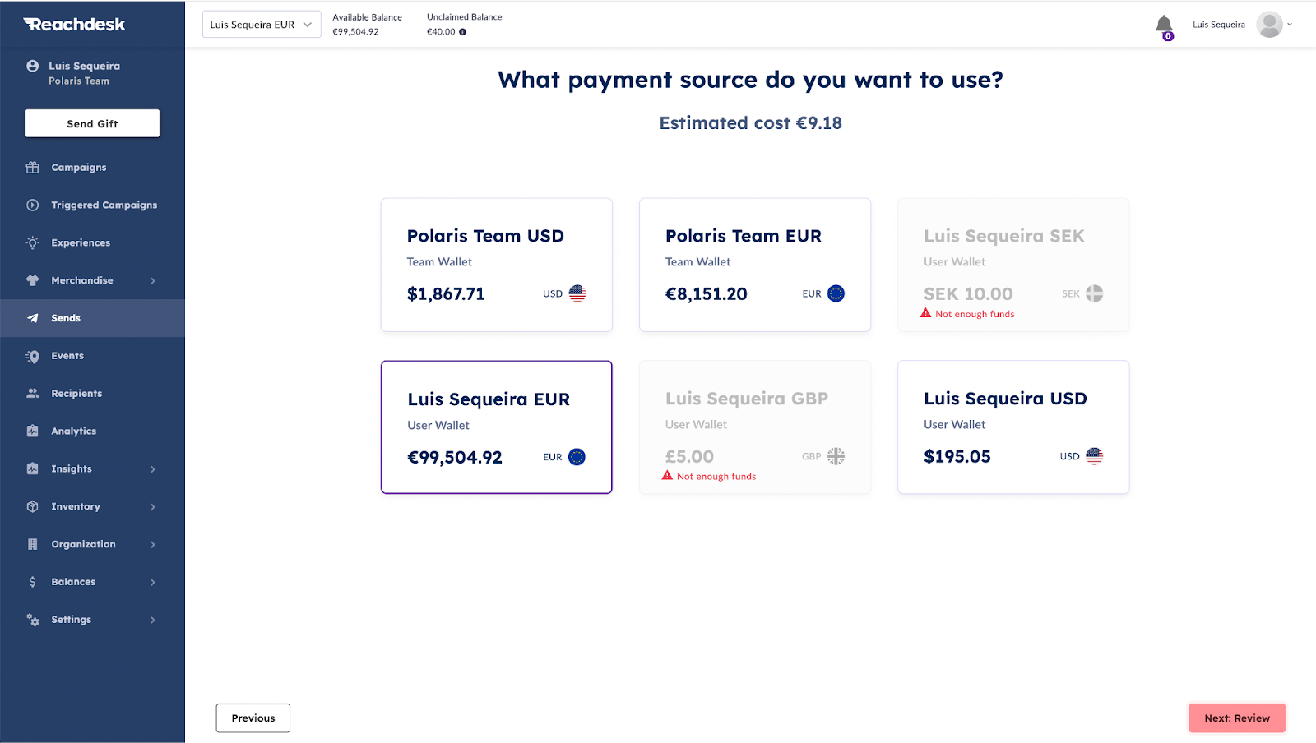Click the Settings gears icon
Screen dimensions: 1316x743
[x=33, y=620]
